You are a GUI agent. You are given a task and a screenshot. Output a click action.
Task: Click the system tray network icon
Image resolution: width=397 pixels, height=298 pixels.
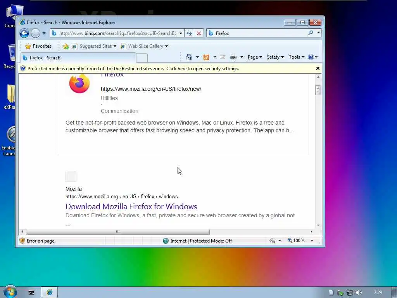click(x=350, y=293)
